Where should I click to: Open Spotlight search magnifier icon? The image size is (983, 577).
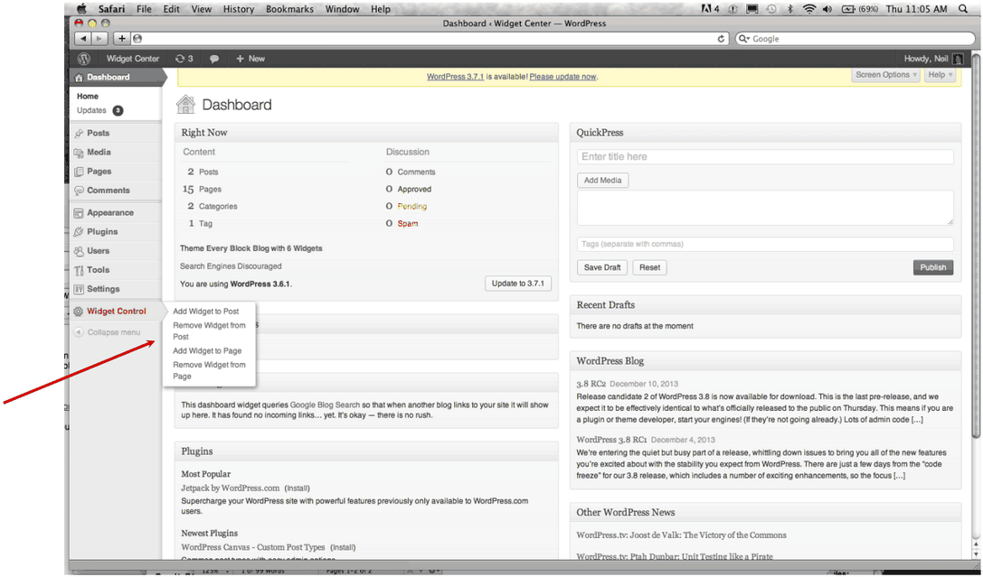(963, 9)
